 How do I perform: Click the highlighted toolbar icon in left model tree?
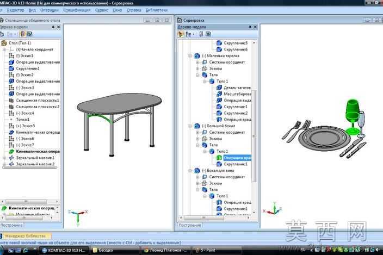pos(22,34)
